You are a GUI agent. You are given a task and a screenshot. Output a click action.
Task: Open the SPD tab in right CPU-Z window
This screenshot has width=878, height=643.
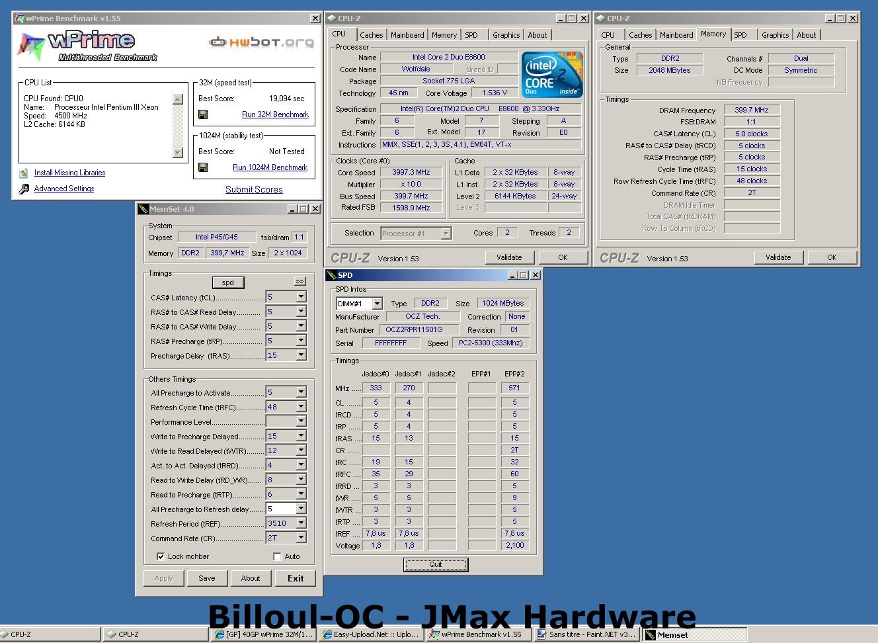740,35
